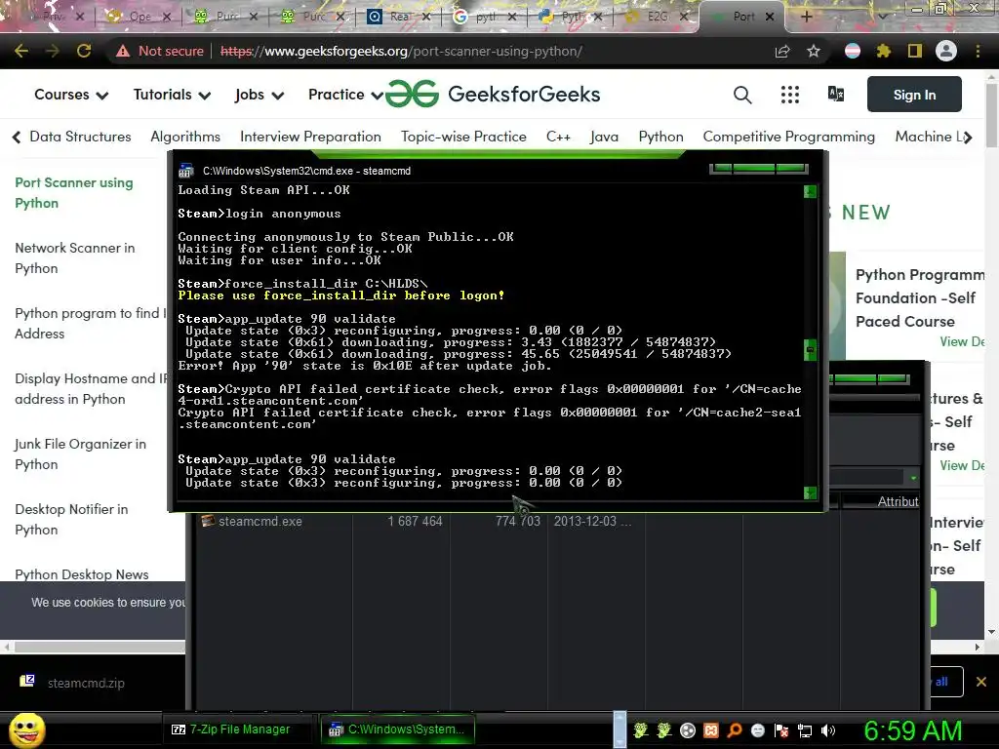Open Desktop Notifier in Python link
The width and height of the screenshot is (999, 749).
pos(71,519)
